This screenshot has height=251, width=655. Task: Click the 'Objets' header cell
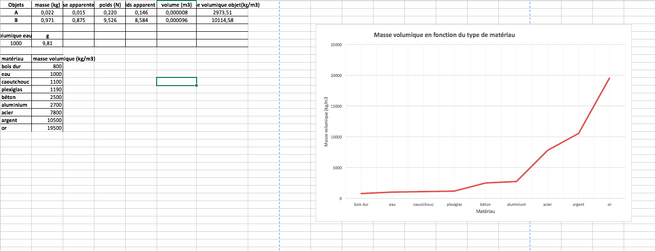[16, 5]
